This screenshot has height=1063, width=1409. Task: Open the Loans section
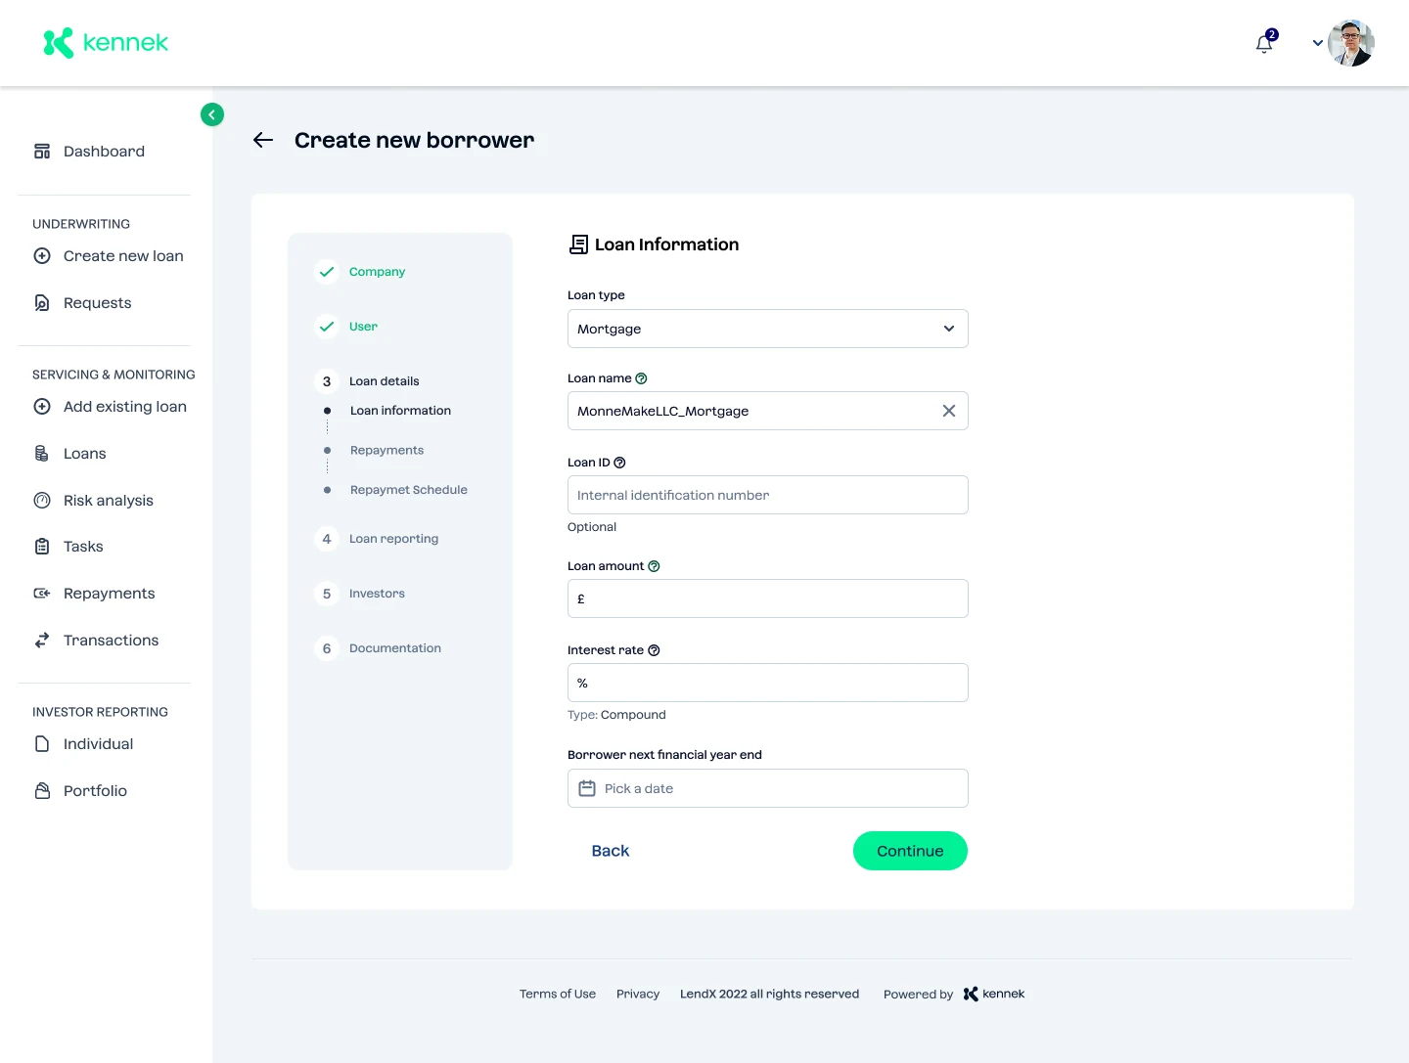pos(84,454)
